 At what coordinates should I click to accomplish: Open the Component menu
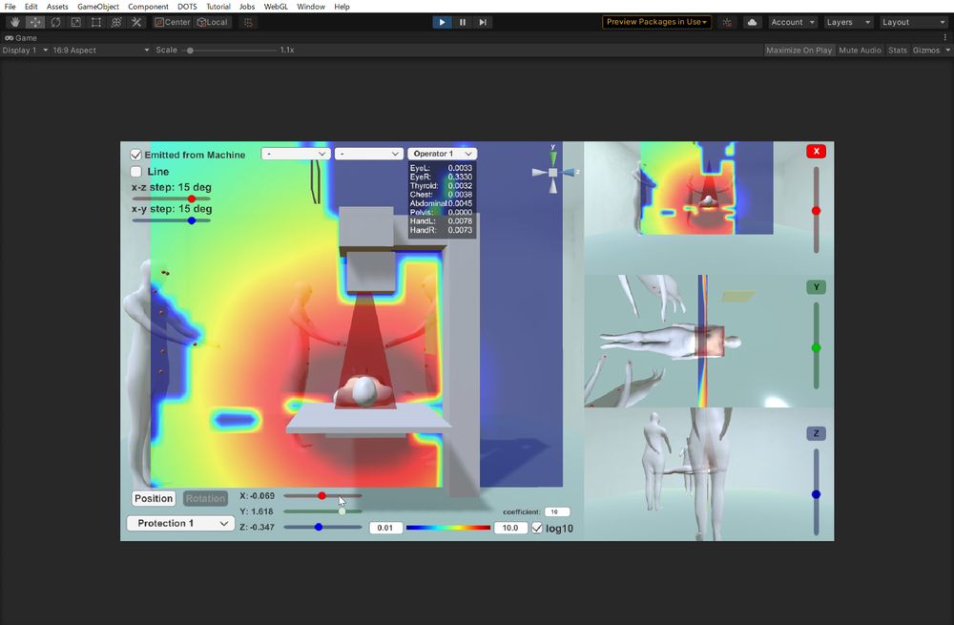click(x=148, y=7)
